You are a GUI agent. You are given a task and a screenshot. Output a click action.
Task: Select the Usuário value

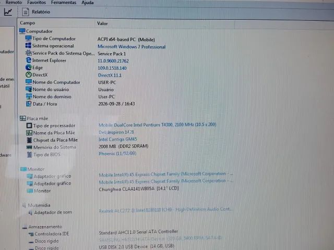[x=106, y=90]
